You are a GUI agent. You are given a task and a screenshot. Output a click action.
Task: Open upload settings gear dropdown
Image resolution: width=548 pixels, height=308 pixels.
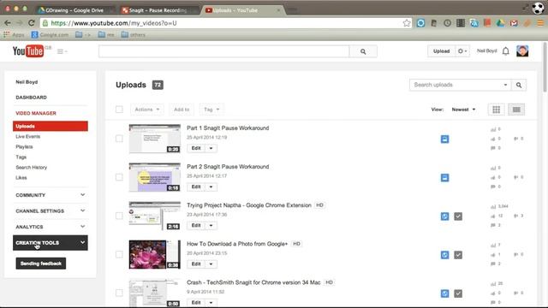[462, 51]
